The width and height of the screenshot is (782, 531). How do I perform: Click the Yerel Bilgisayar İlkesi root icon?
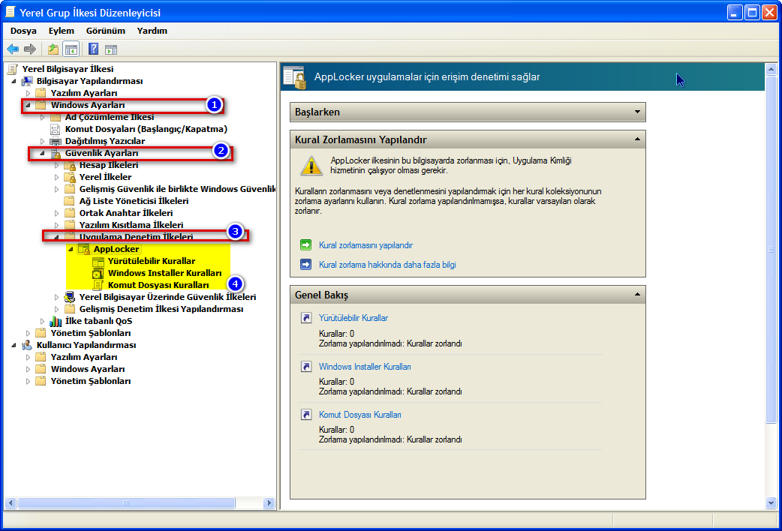click(x=13, y=69)
